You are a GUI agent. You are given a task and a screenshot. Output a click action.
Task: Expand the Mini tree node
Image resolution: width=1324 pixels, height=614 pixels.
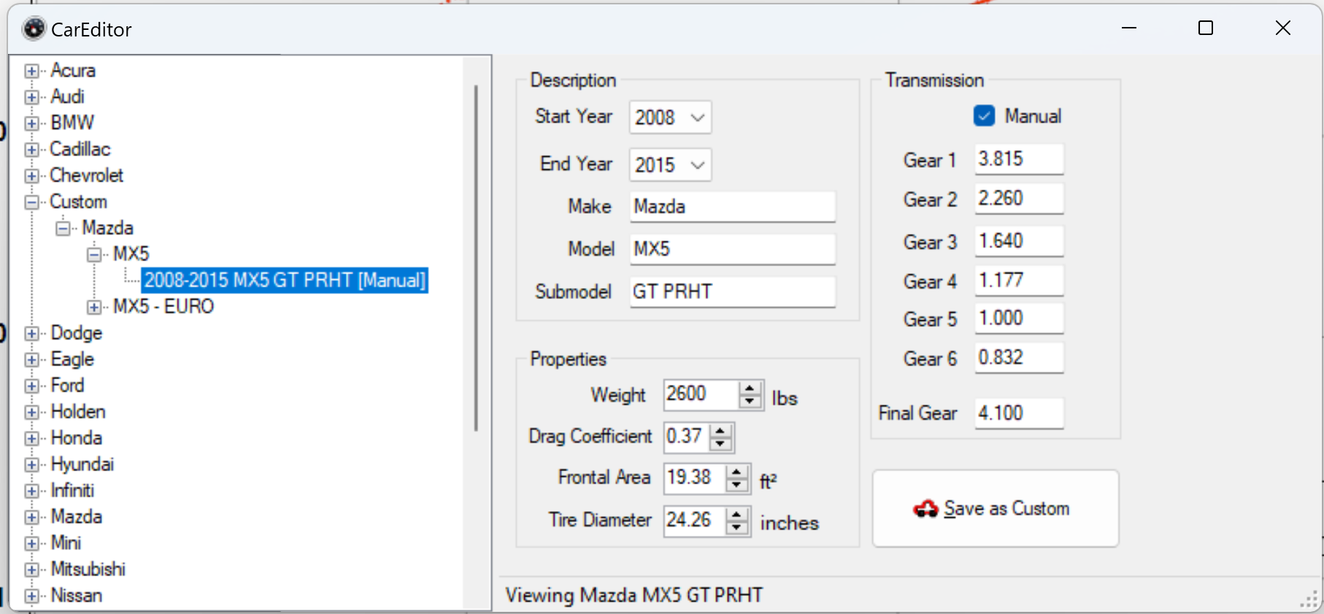pyautogui.click(x=31, y=543)
